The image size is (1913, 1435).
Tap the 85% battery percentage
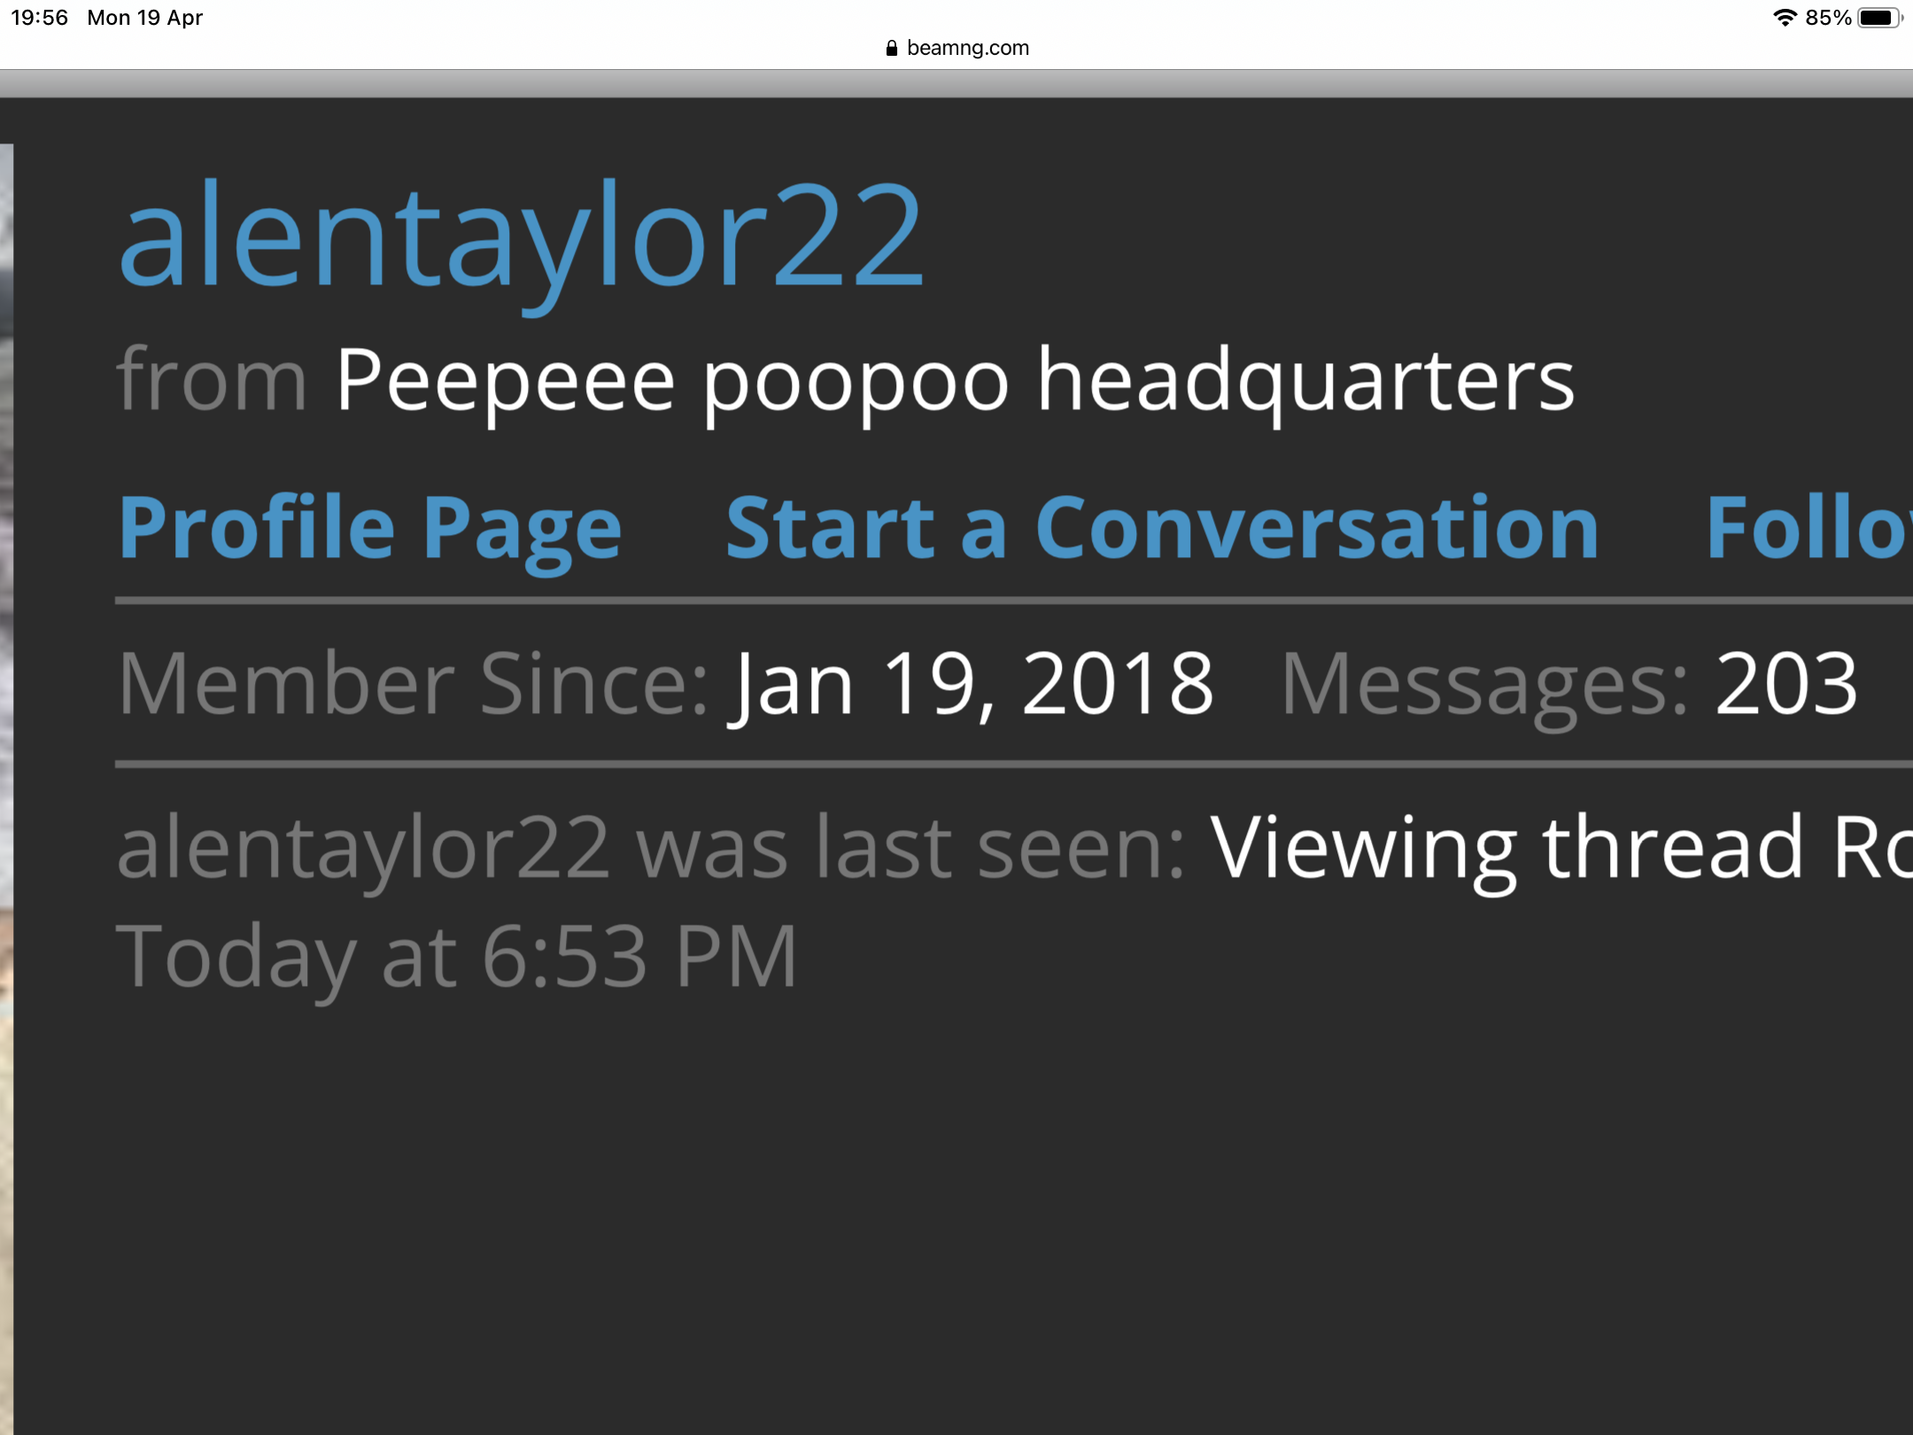[x=1828, y=18]
